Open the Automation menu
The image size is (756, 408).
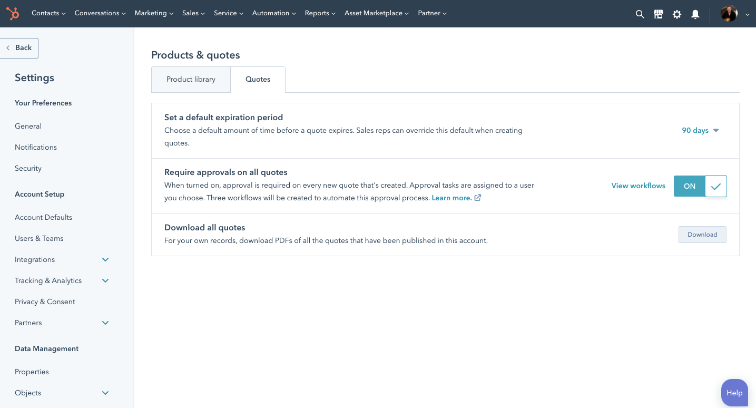pyautogui.click(x=274, y=13)
